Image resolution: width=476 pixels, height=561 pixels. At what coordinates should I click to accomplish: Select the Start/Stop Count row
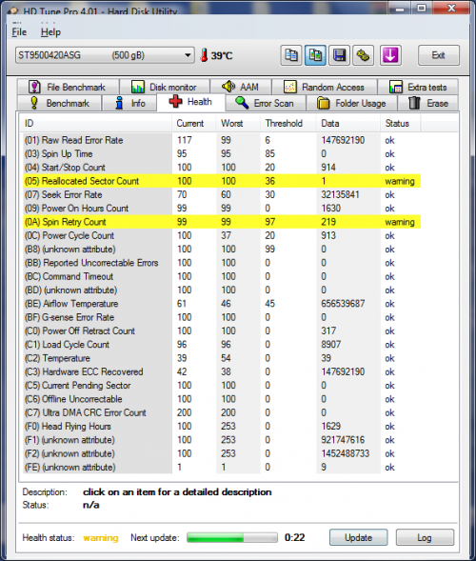click(222, 168)
